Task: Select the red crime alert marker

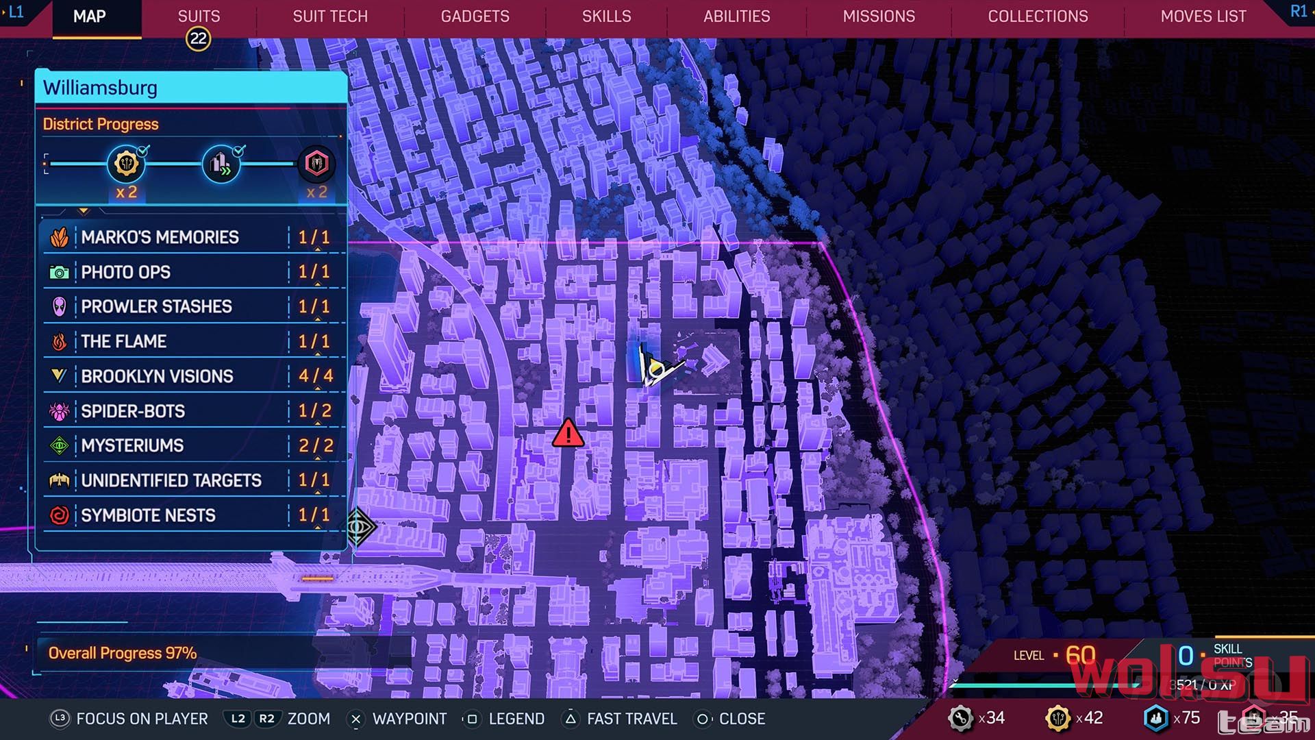Action: [568, 434]
